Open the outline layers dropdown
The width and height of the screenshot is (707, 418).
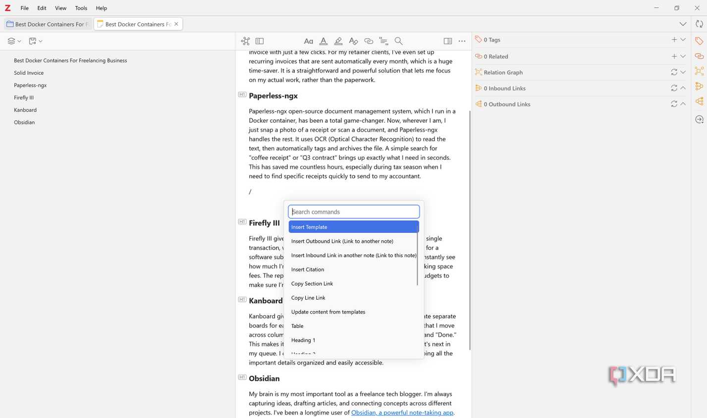[x=14, y=41]
